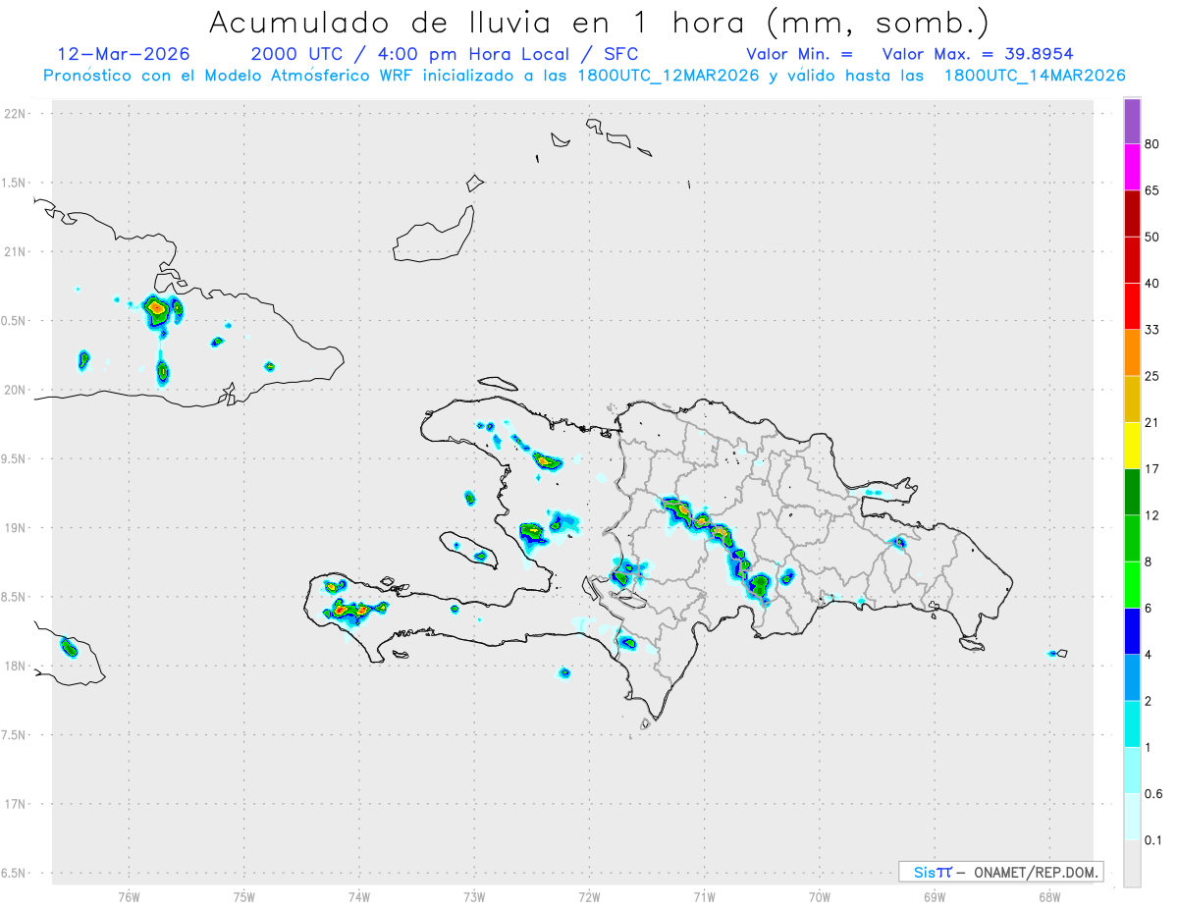
Task: Choose the dark blue swatch between 4 and 6
Action: (1132, 630)
